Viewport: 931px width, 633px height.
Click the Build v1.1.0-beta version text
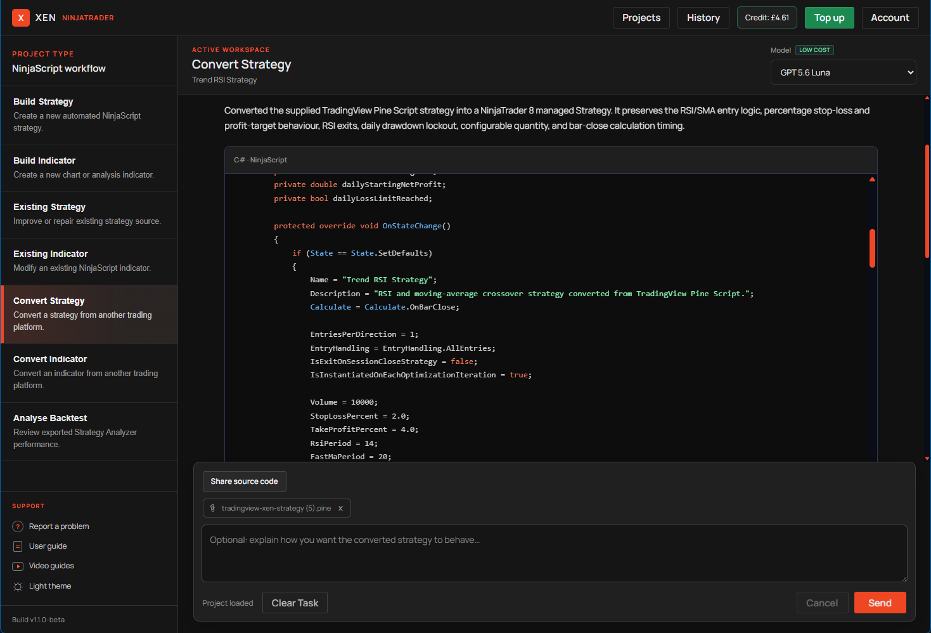tap(38, 620)
